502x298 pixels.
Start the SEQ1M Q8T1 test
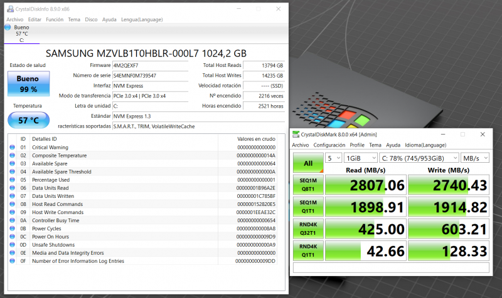click(308, 183)
